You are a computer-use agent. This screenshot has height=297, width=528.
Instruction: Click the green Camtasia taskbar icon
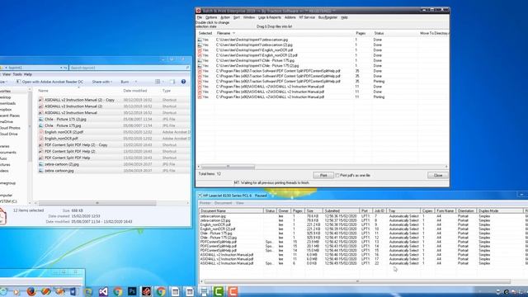218,291
